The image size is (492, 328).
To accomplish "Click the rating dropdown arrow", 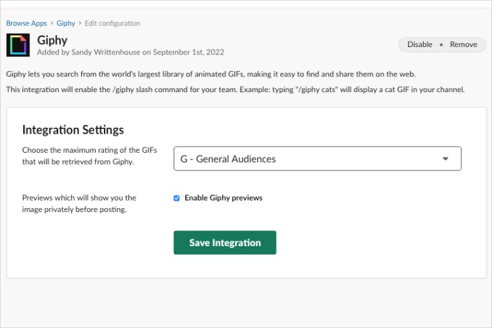I will (446, 159).
